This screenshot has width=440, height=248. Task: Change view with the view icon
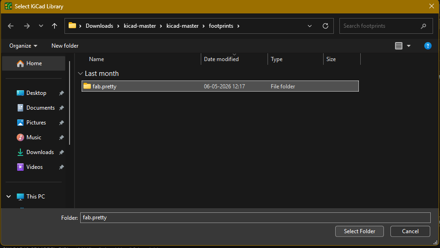[x=398, y=46]
